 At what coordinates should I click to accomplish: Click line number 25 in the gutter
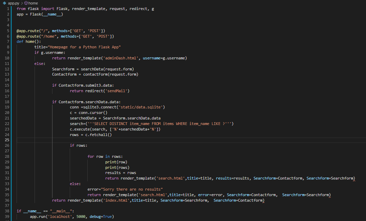click(x=7, y=140)
